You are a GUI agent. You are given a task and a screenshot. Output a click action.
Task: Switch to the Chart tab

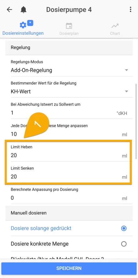pos(115,29)
